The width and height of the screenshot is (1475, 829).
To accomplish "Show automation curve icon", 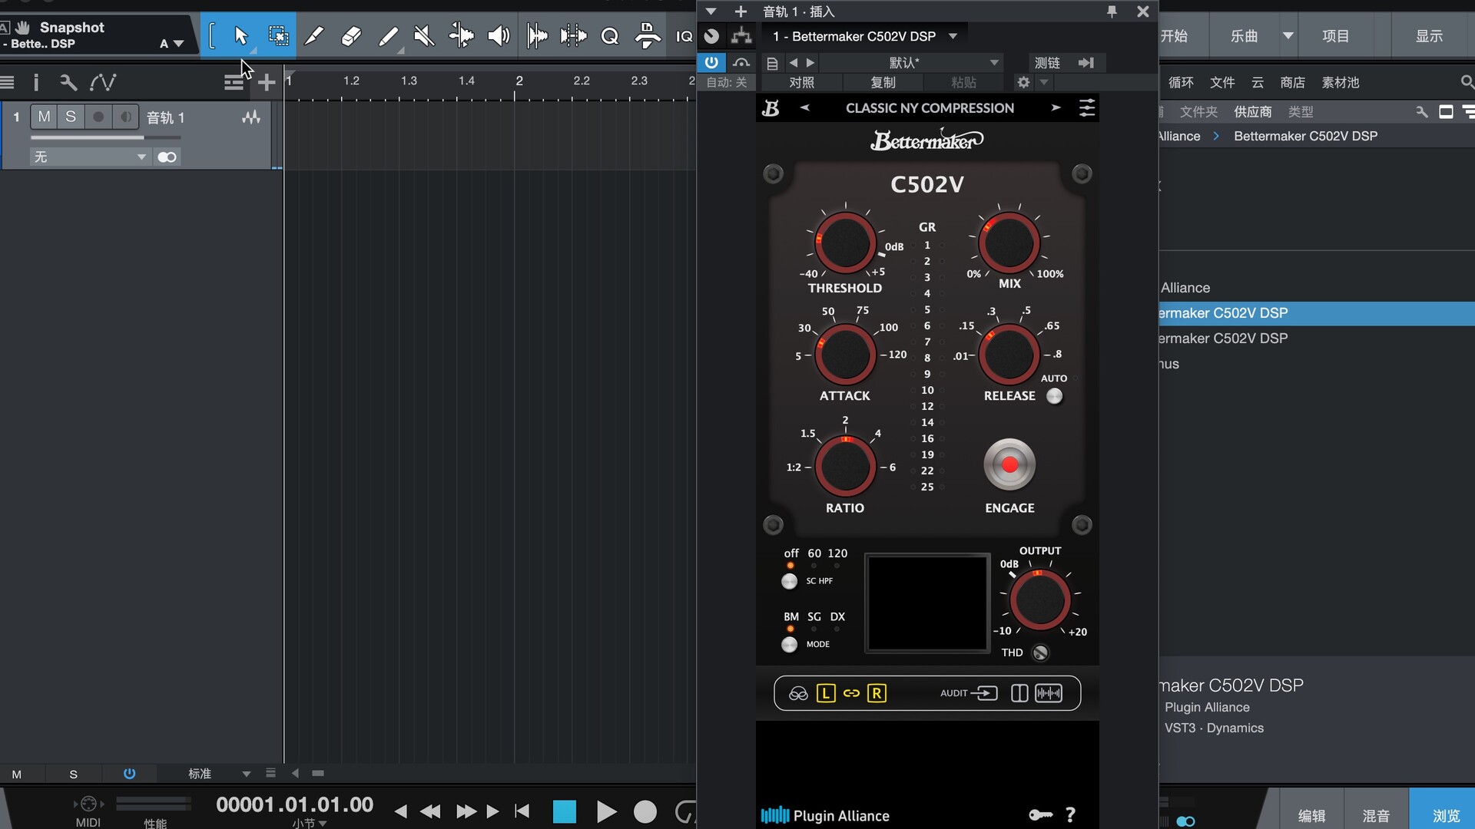I will click(103, 82).
